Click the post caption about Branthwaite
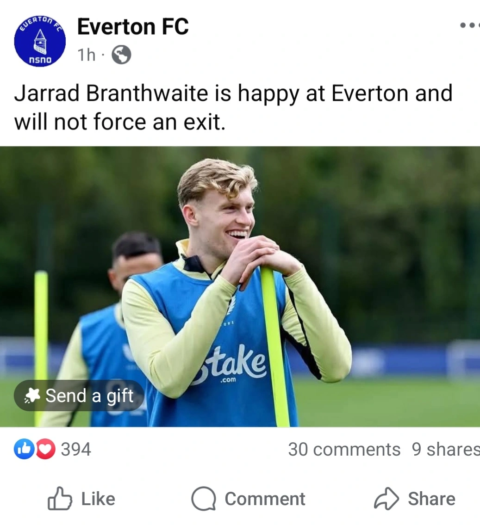The width and height of the screenshot is (480, 525). (x=233, y=107)
